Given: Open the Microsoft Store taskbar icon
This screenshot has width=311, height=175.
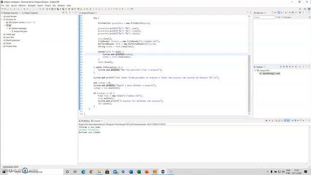Looking at the screenshot, I should pyautogui.click(x=107, y=172).
